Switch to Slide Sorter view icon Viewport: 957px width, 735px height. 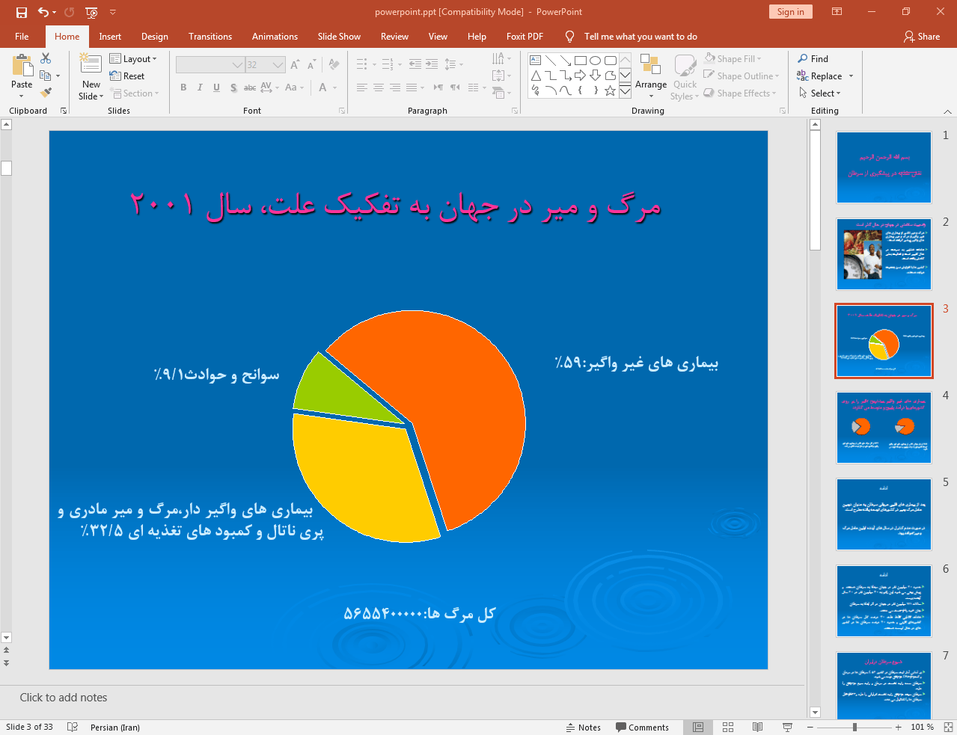tap(728, 727)
